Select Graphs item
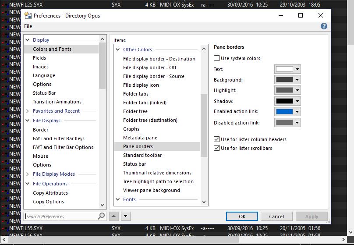Image resolution: width=354 pixels, height=245 pixels. pyautogui.click(x=131, y=129)
